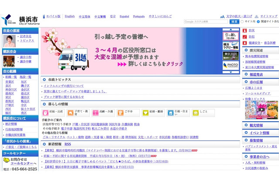Click the city council chamber photo
This screenshot has height=185, width=279.
[9, 61]
